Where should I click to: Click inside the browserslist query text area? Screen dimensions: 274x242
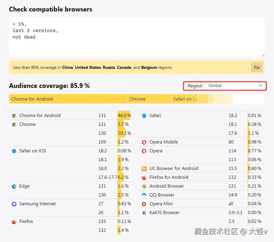137,37
